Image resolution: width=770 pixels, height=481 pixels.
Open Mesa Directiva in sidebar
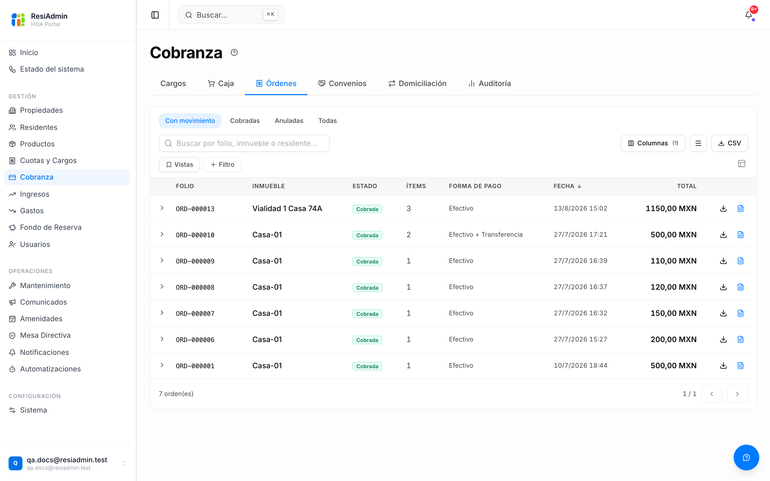coord(67,335)
